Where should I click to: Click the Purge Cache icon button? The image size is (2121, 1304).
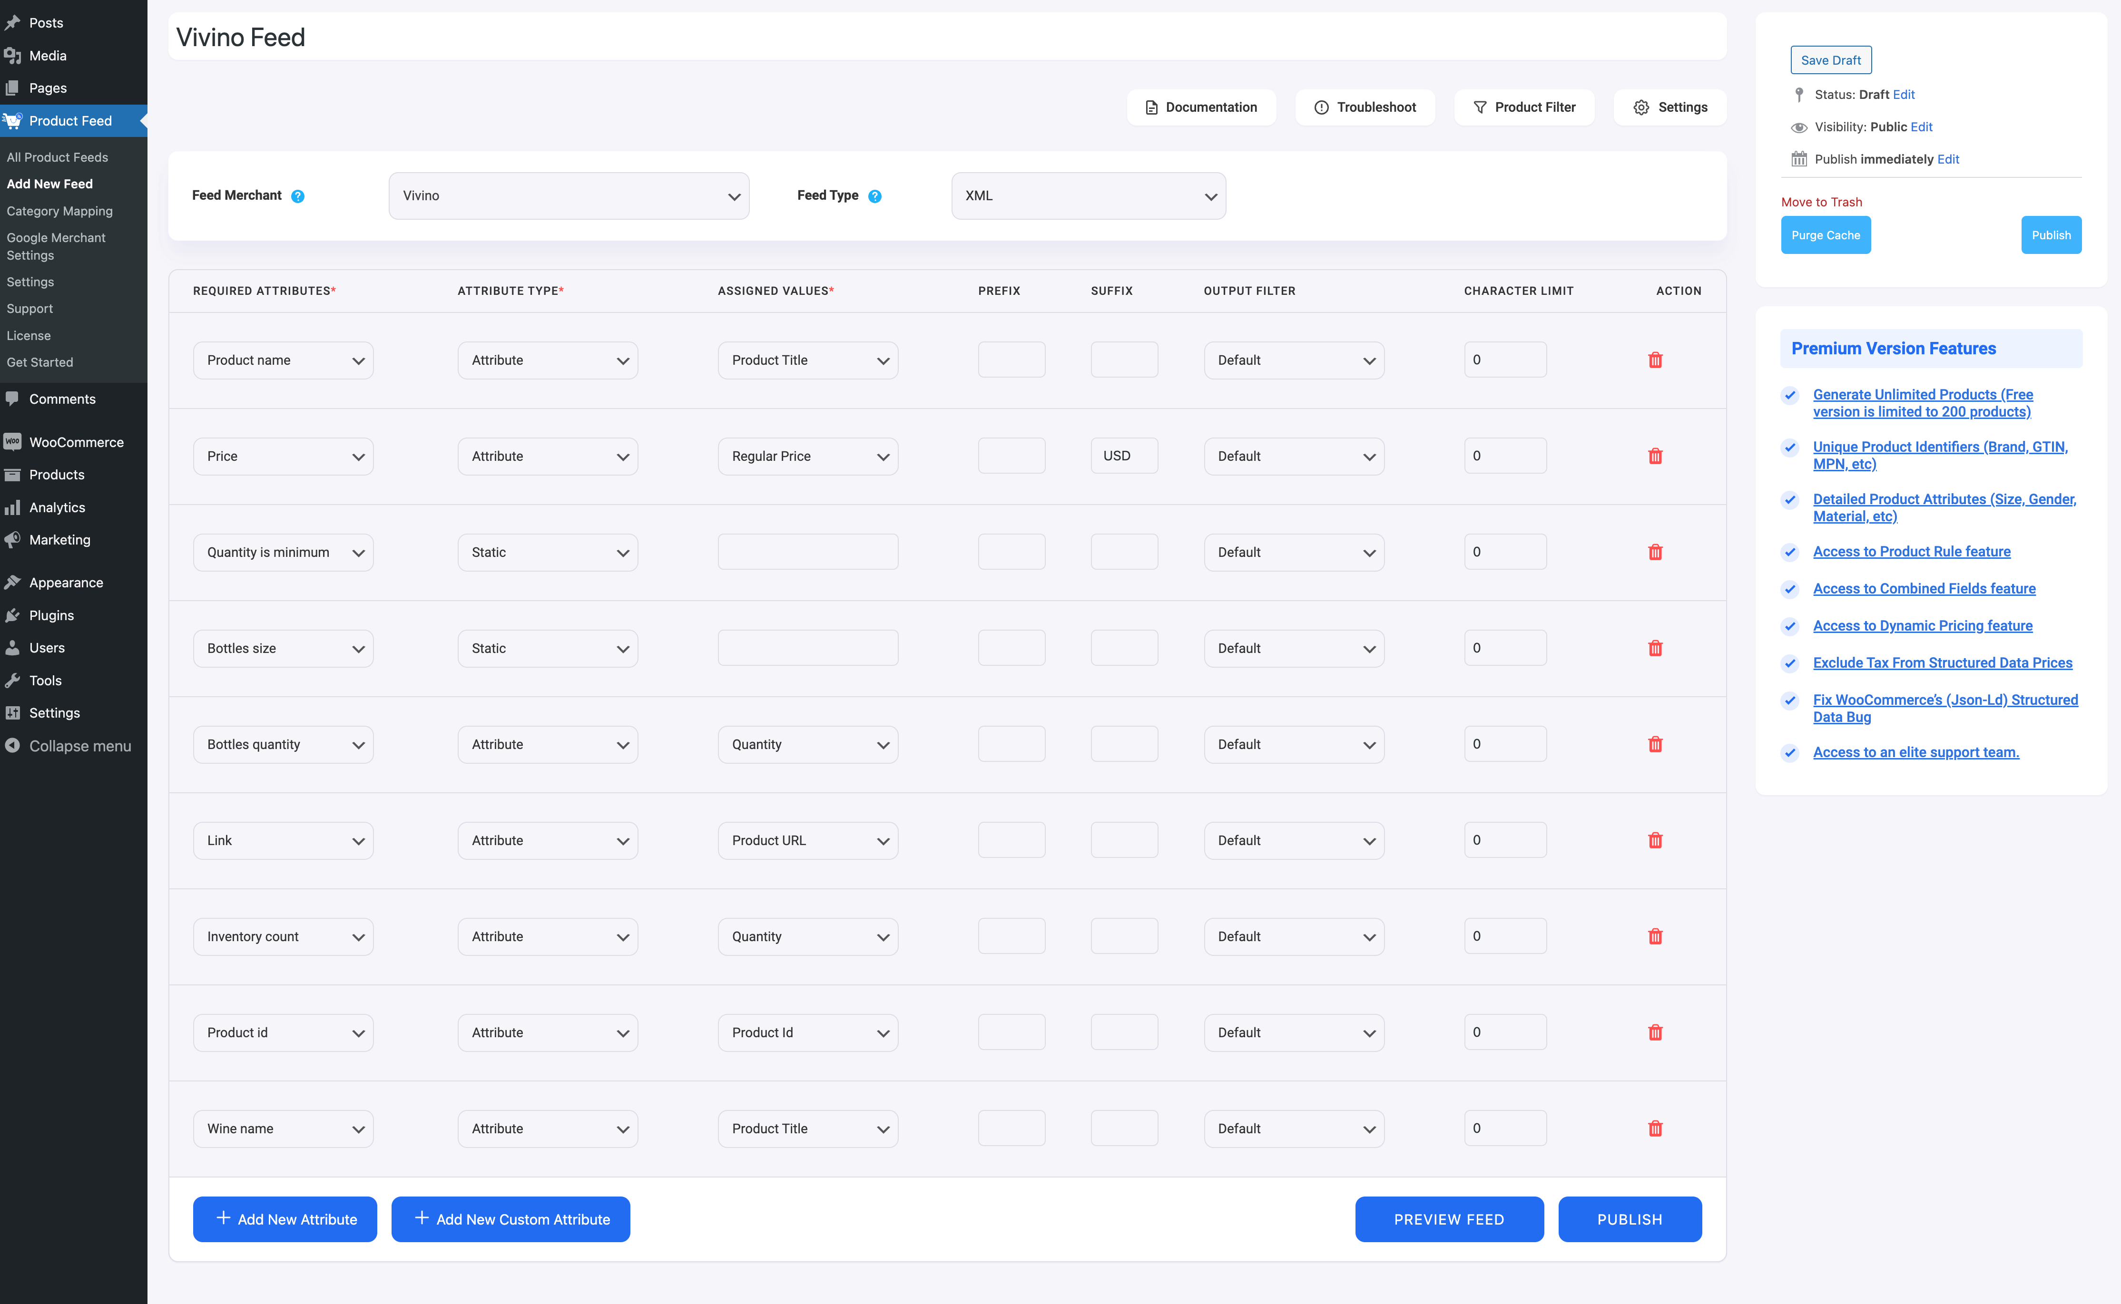(x=1826, y=235)
